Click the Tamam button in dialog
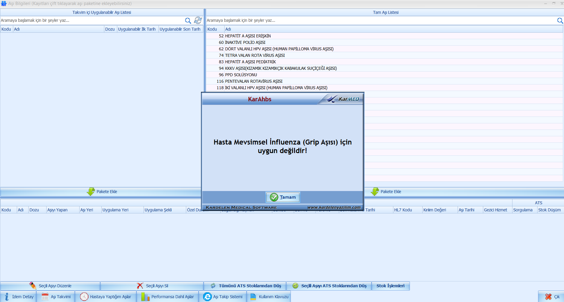The height and width of the screenshot is (302, 564). tap(283, 197)
